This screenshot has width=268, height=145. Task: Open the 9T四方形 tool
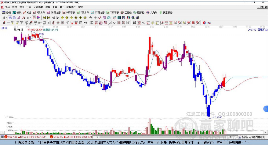pos(98,13)
